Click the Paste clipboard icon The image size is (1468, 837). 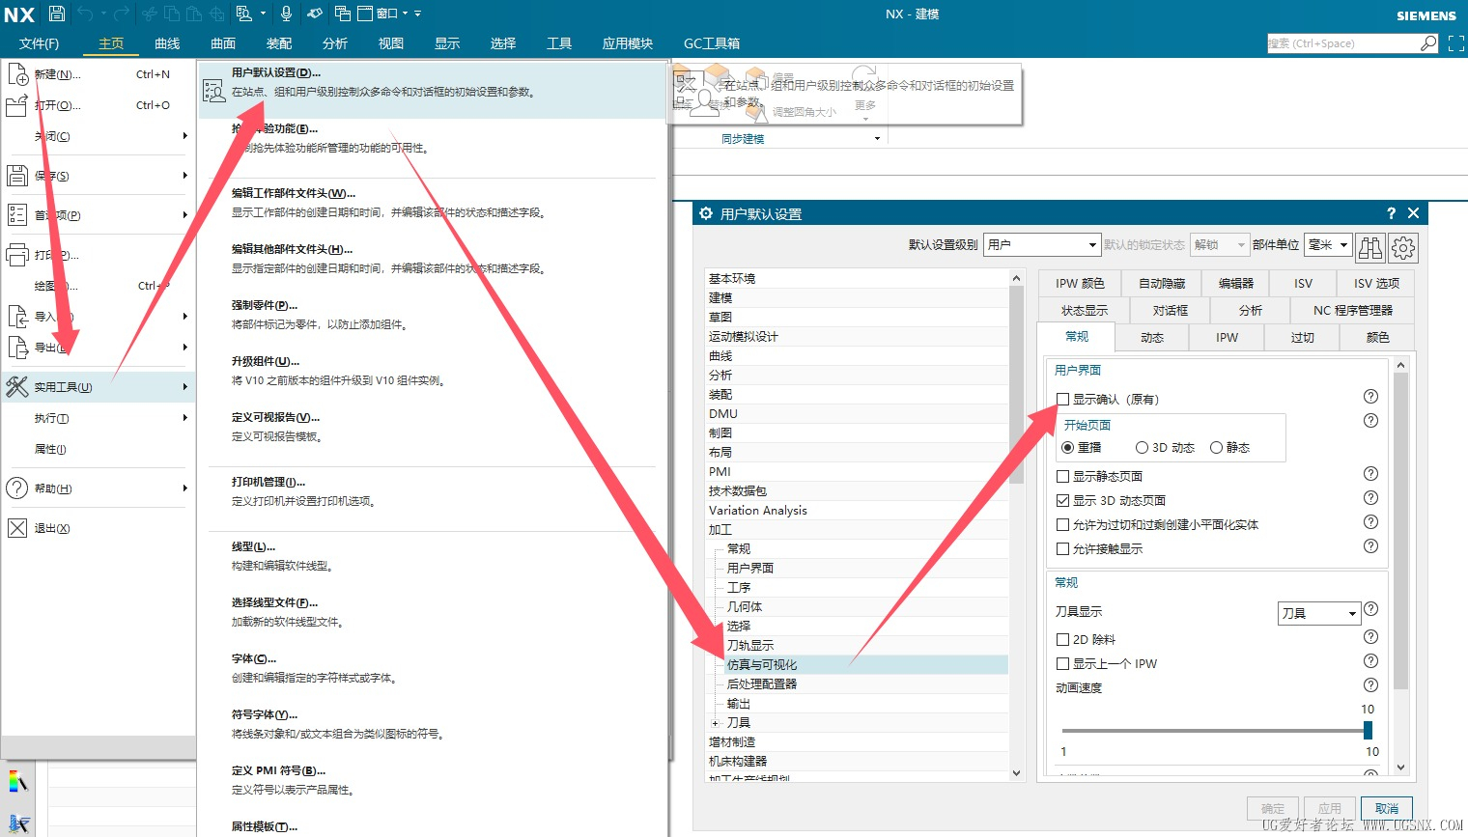tap(194, 14)
